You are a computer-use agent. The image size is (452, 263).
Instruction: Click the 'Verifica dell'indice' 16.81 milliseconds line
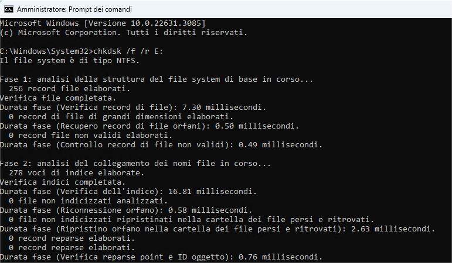pyautogui.click(x=128, y=192)
